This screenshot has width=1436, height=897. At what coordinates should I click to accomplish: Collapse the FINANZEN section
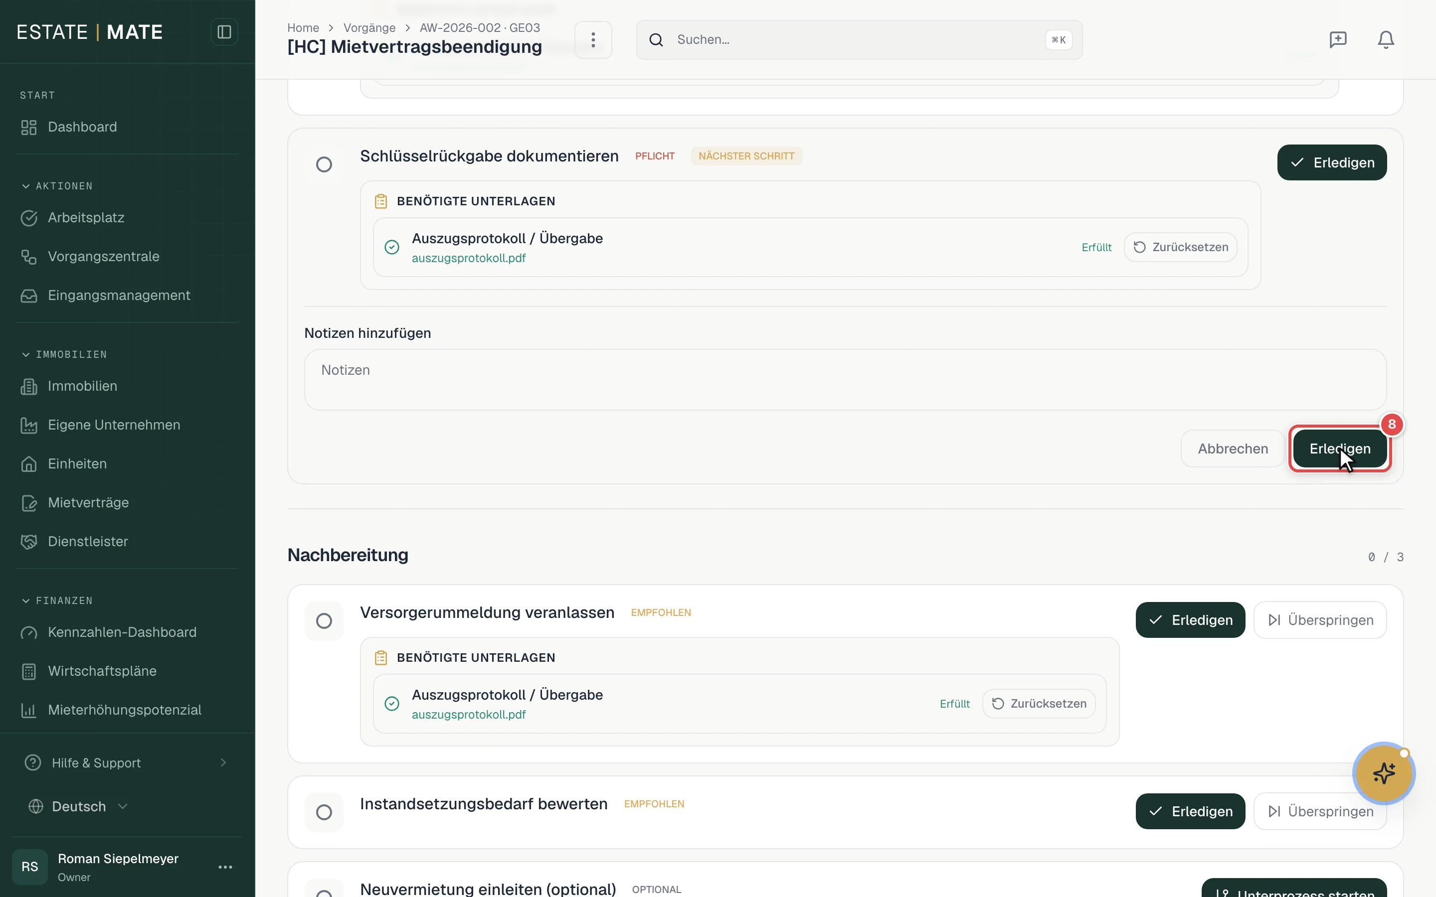(x=26, y=601)
